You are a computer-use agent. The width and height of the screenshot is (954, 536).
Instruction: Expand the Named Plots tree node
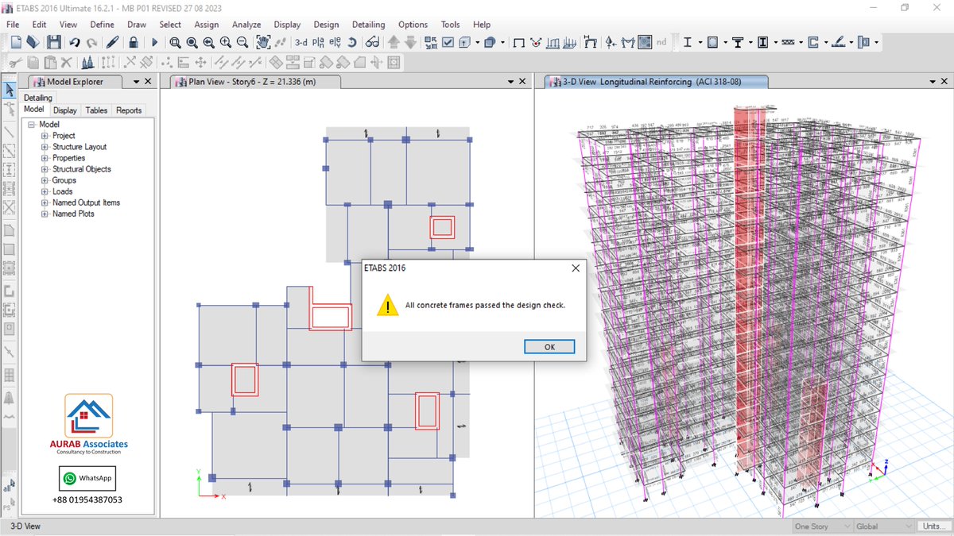(x=45, y=214)
